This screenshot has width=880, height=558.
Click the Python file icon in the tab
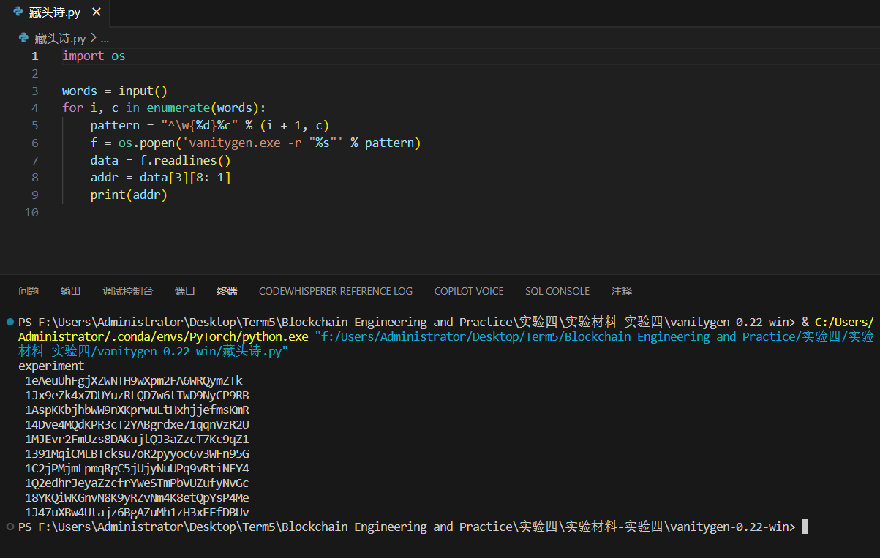tap(18, 12)
